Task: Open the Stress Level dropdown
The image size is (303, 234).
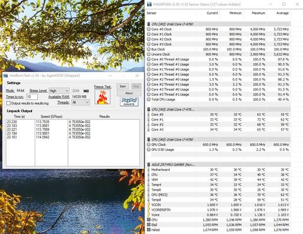Action: (x=59, y=91)
